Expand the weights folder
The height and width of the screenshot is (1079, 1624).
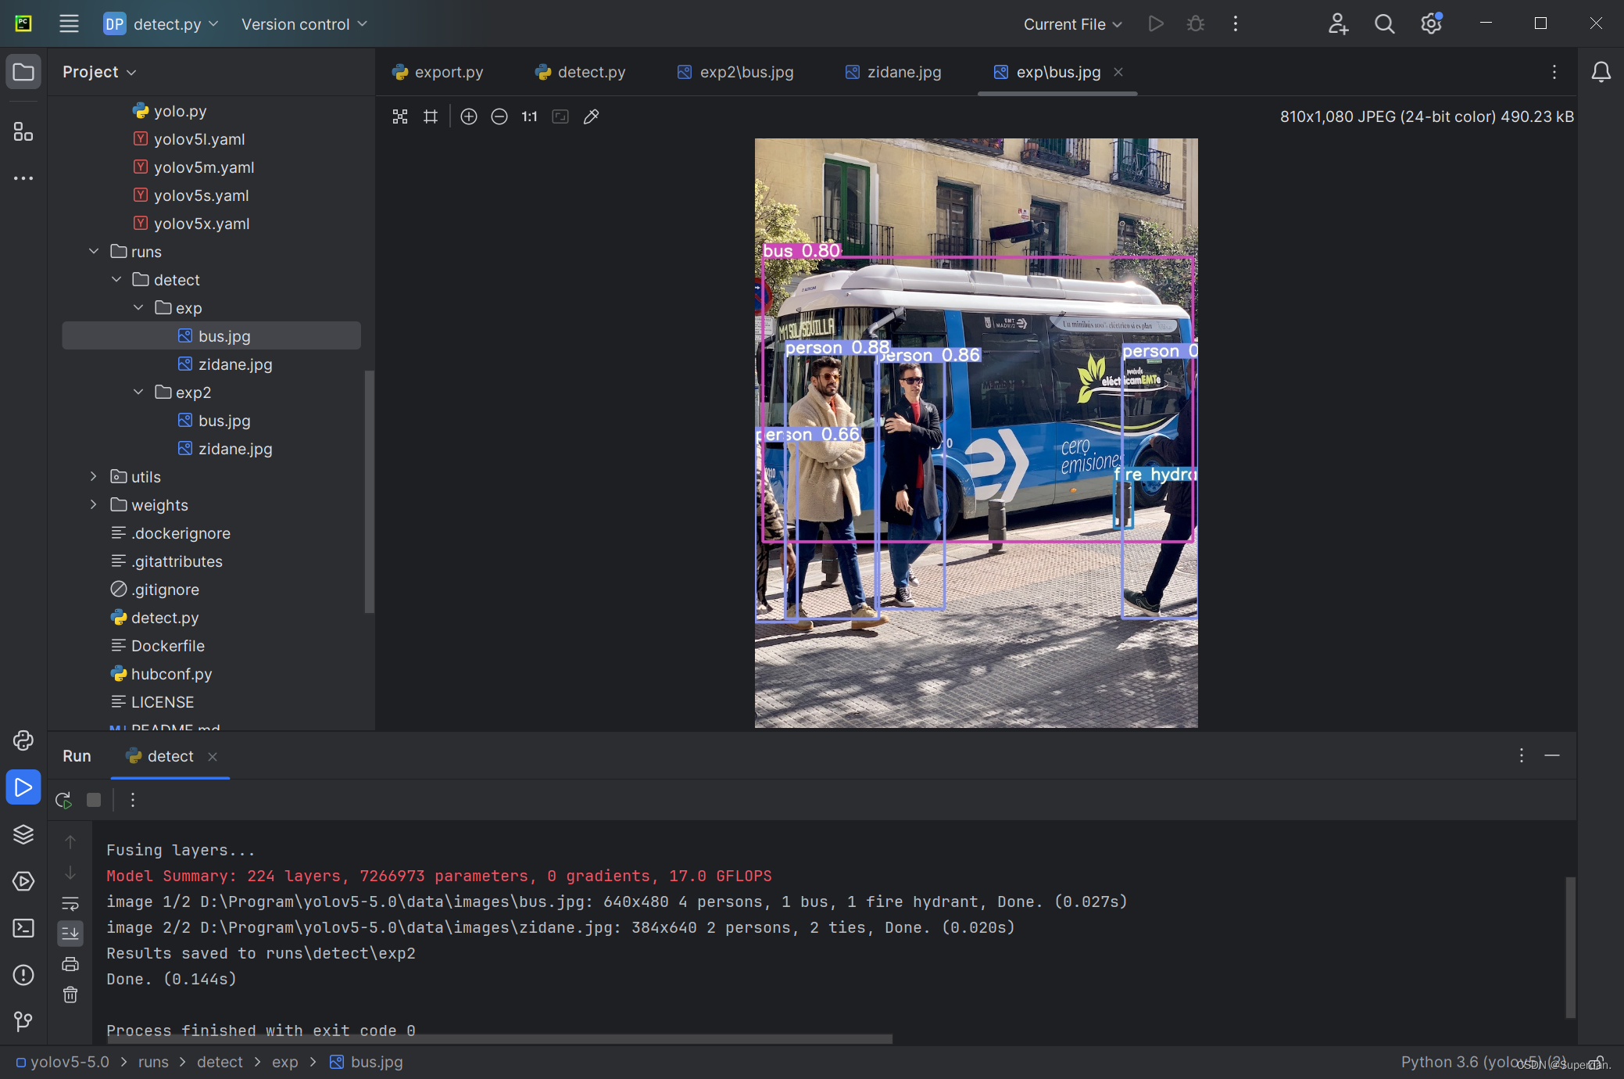[x=94, y=505]
